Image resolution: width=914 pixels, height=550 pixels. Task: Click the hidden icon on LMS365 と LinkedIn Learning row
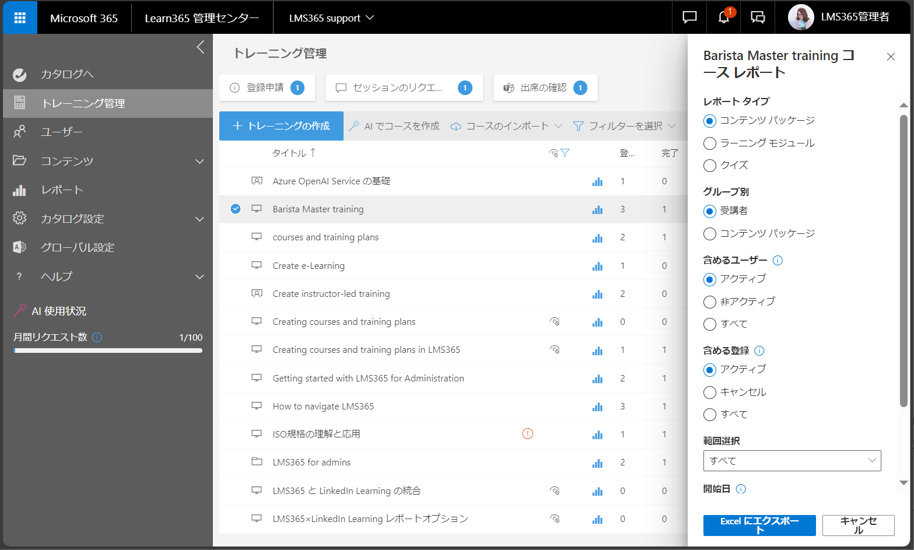click(x=555, y=491)
